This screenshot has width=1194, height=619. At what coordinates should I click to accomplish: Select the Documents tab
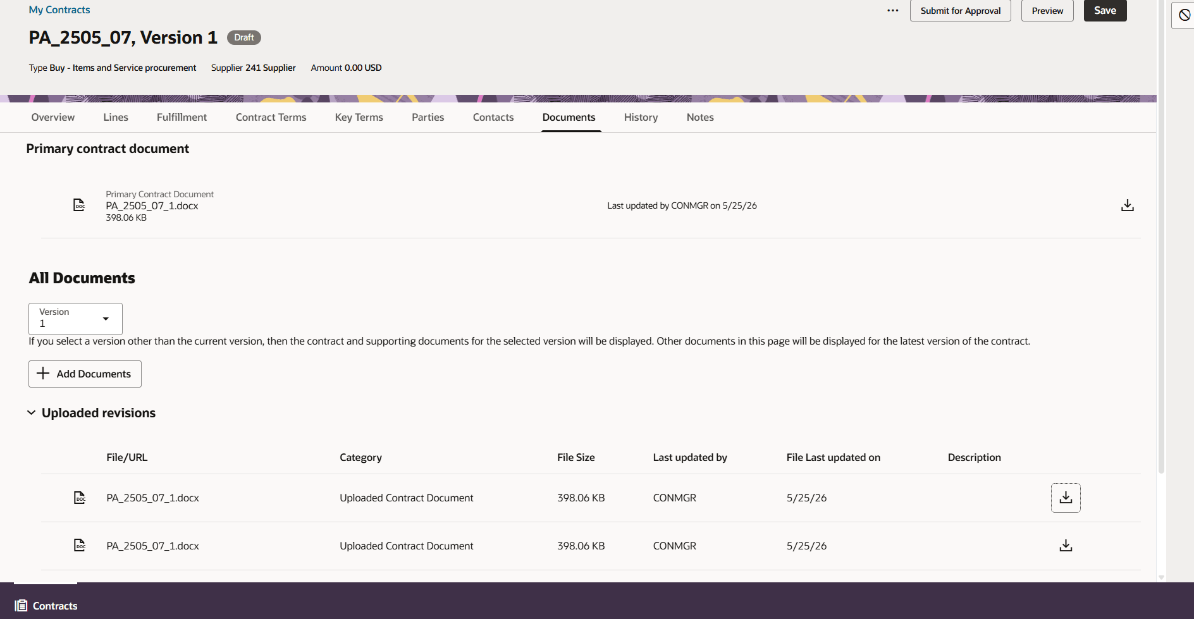[569, 118]
